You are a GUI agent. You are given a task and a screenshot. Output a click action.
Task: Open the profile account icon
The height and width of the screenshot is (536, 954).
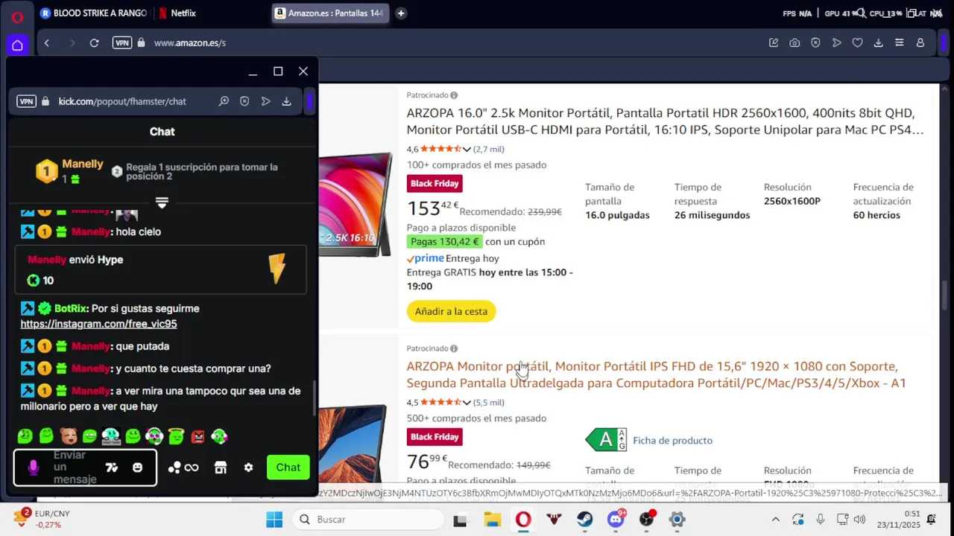tap(920, 43)
